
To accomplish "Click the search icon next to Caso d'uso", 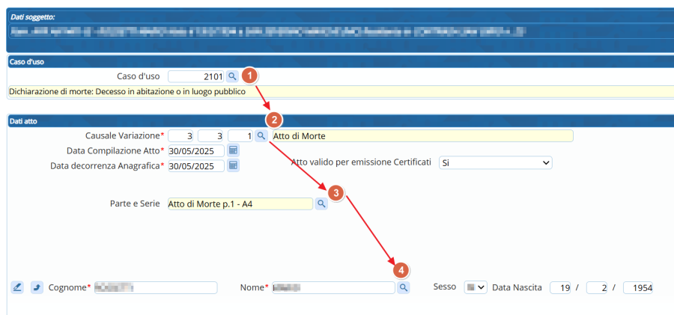I will tap(232, 76).
